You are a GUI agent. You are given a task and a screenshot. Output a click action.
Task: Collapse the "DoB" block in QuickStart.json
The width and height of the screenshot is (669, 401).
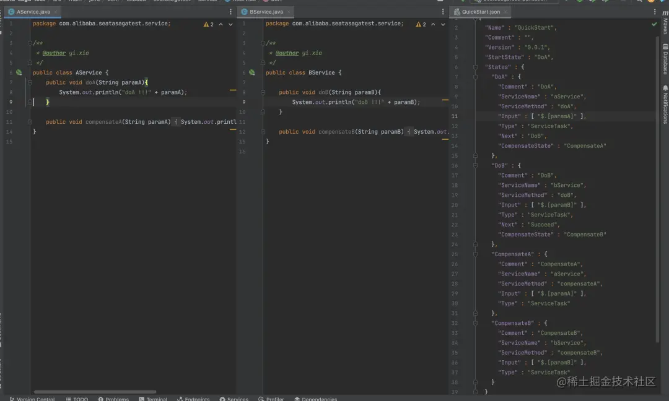475,165
